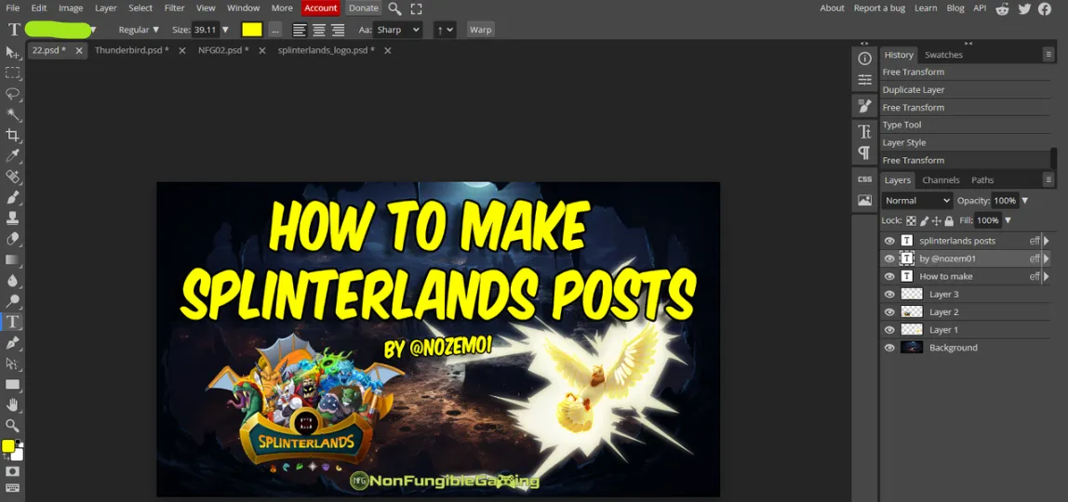Open the Opacity slider dropdown
Screen dimensions: 1068x502
pos(1024,201)
